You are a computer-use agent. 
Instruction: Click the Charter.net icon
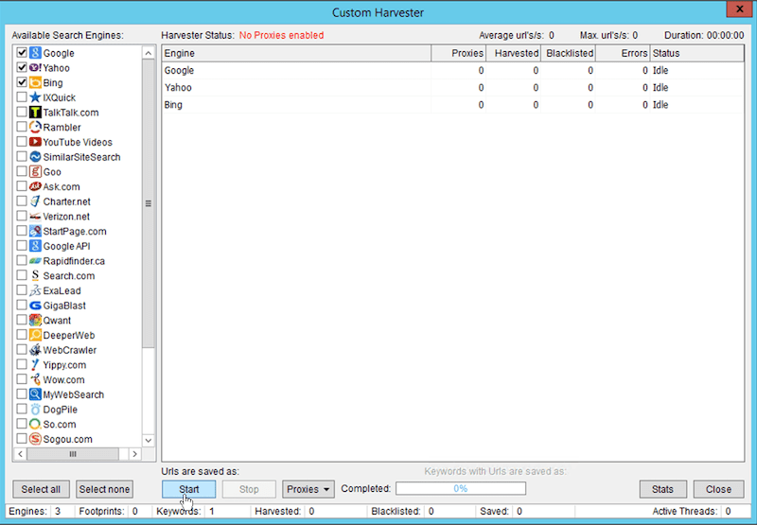click(35, 201)
